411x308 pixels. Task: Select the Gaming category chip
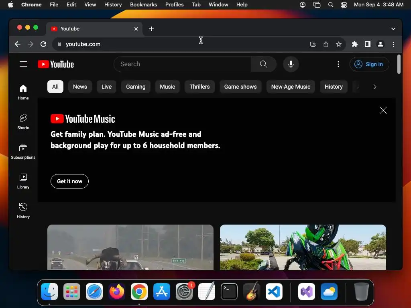pos(136,87)
